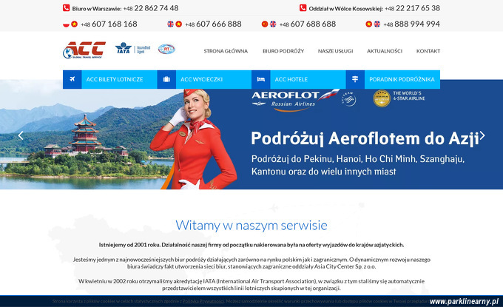Click the ACC Global Travel Service logo
This screenshot has width=503, height=307.
point(84,50)
